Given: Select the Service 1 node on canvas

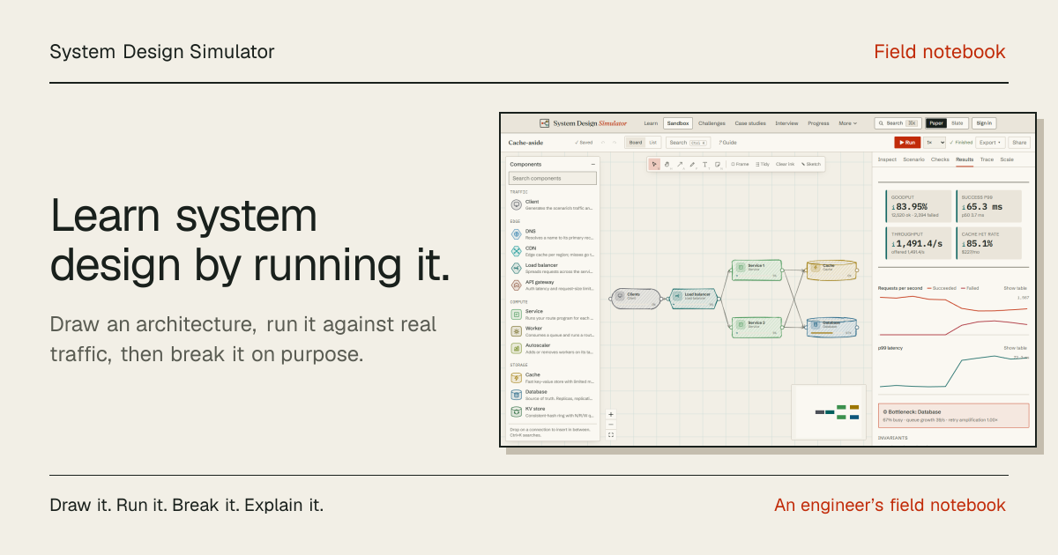Looking at the screenshot, I should click(x=756, y=270).
